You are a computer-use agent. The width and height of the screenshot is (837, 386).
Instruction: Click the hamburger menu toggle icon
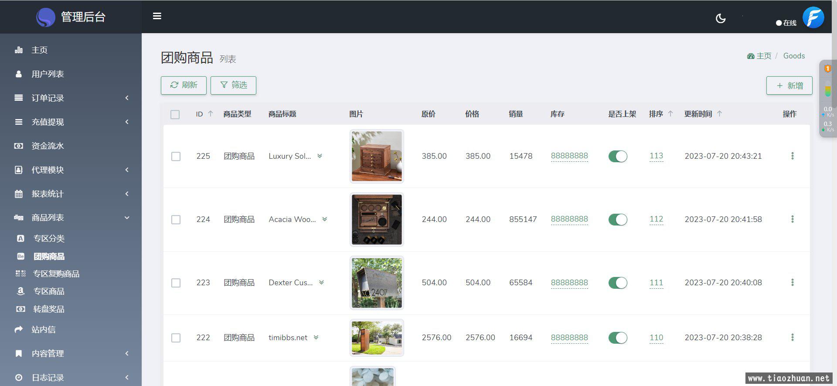tap(157, 16)
